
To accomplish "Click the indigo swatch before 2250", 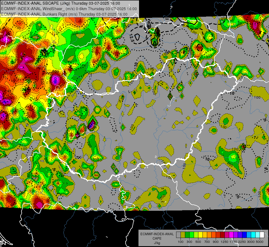I will [x=240, y=235].
